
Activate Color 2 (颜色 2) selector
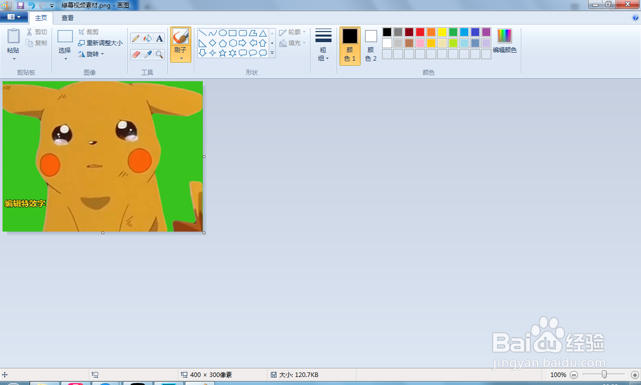371,46
